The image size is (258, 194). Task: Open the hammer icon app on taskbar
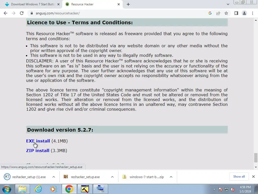point(85,189)
